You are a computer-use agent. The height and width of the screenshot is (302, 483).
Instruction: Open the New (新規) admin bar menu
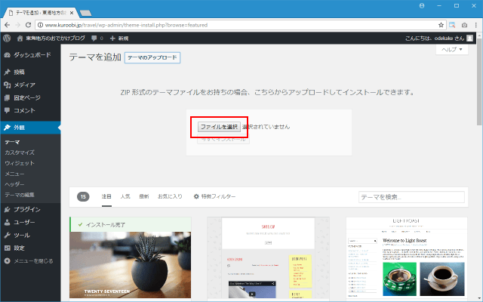118,38
